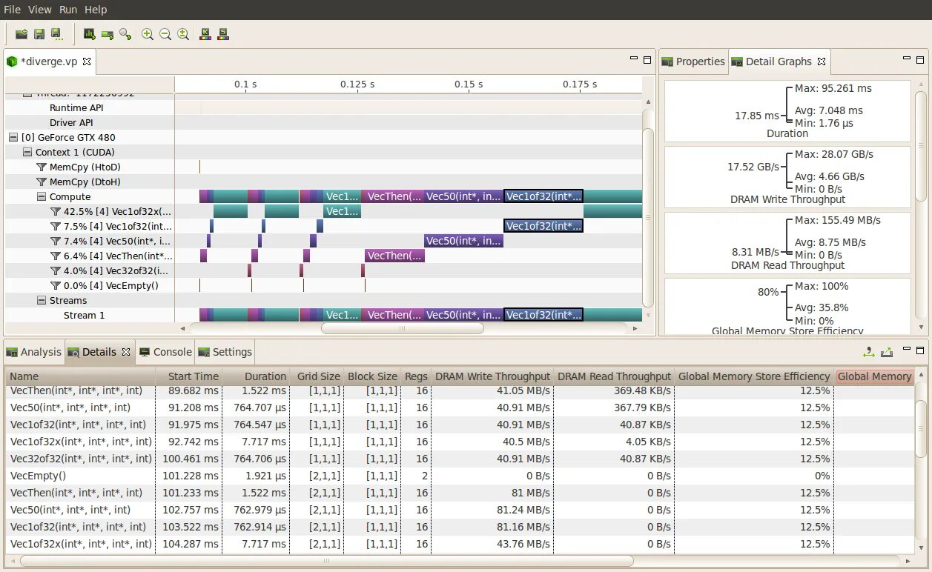
Task: Collapse the Context 1 (CUDA) node
Action: tap(27, 152)
